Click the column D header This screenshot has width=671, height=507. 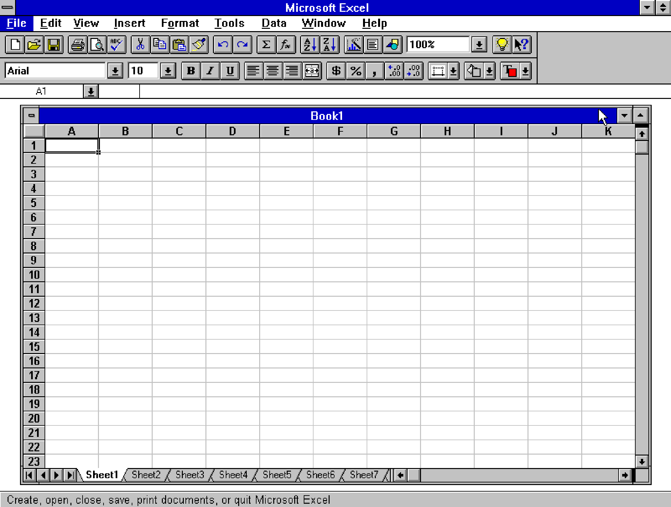(232, 131)
